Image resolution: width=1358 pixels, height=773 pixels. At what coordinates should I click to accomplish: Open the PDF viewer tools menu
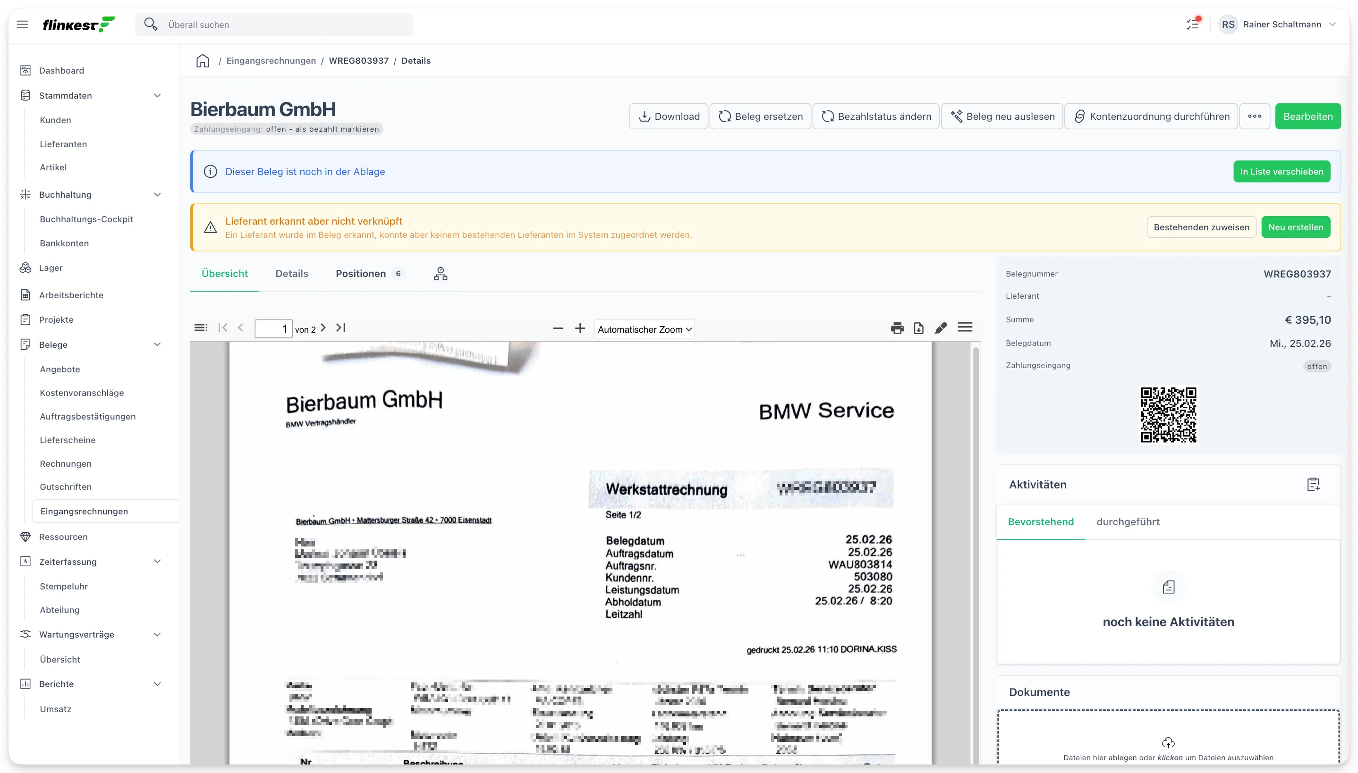point(965,328)
